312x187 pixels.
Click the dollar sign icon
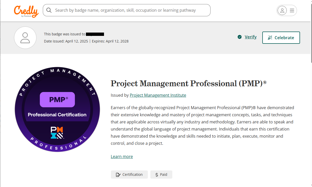(157, 175)
